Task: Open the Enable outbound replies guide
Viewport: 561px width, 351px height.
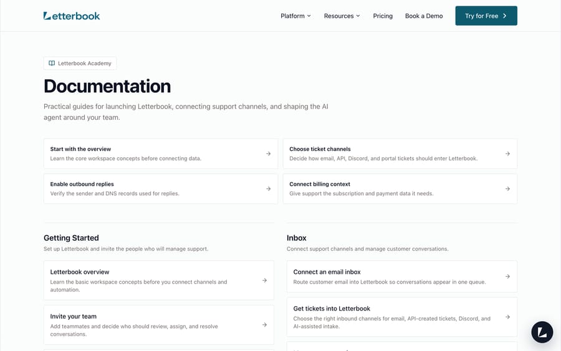Action: tap(161, 188)
